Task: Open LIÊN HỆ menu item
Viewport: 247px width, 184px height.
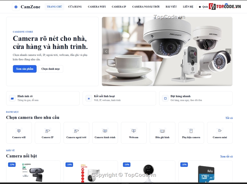Action: [188, 7]
